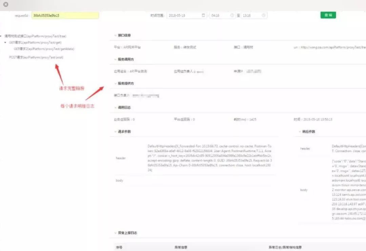
Task: Select GET请求1 (apiPlatform/proxyTest/get) row
Action: [x=35, y=42]
